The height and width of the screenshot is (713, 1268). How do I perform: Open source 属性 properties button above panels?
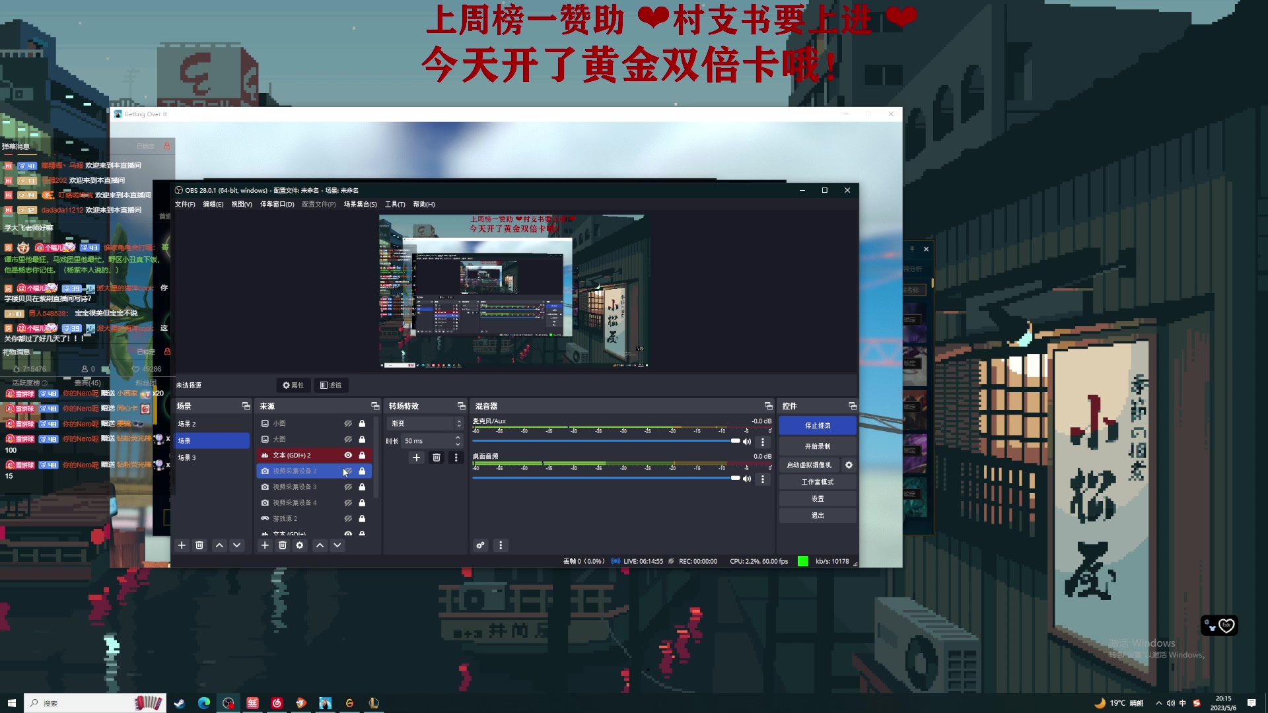pos(293,386)
